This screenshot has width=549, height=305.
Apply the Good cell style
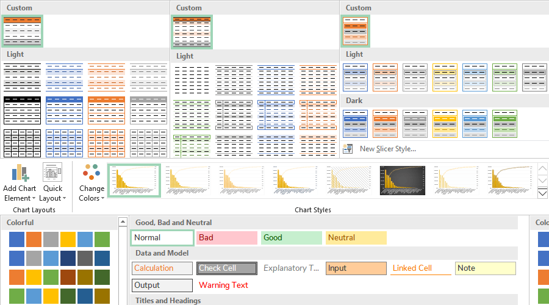pos(292,238)
